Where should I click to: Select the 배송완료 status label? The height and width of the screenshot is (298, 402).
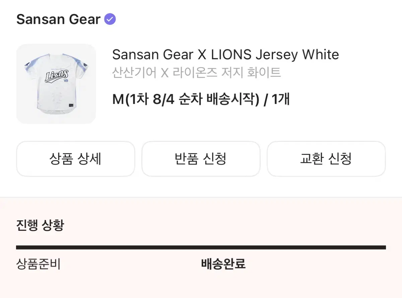click(223, 264)
